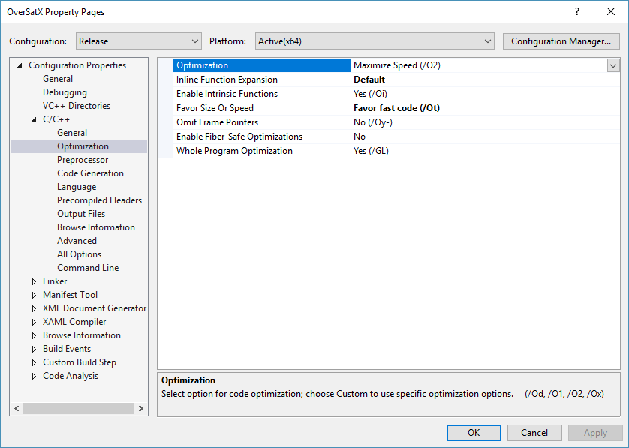Click the Cancel button
Viewport: 629px width, 448px height.
534,433
